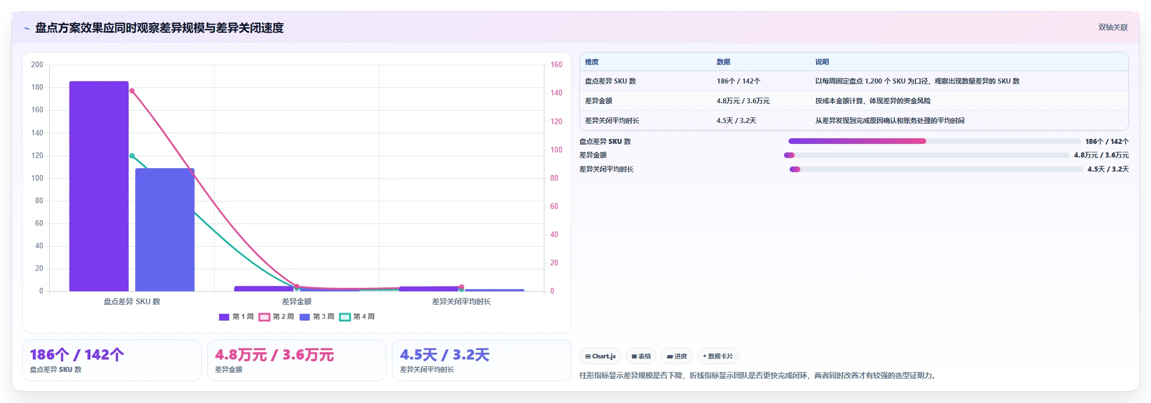1151x403 pixels.
Task: Select the 盘点差异 SKU 数 table row cell
Action: [611, 81]
